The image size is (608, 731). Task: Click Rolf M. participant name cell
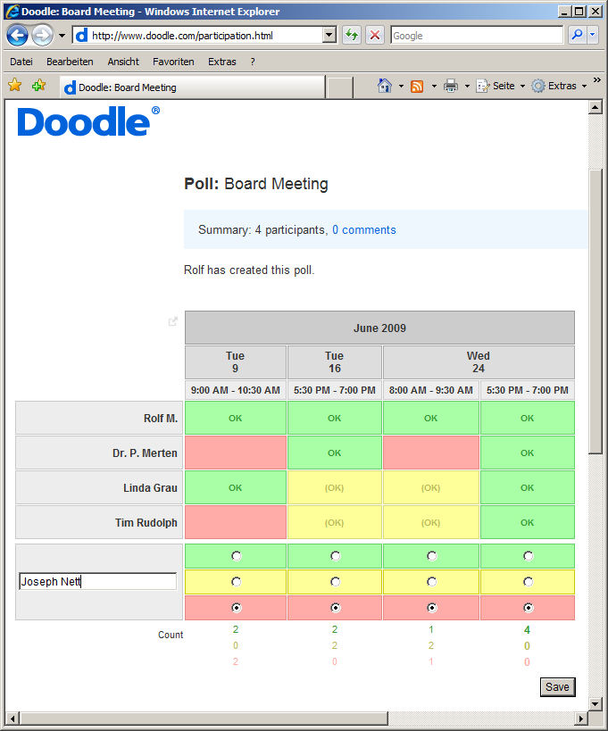pyautogui.click(x=99, y=418)
